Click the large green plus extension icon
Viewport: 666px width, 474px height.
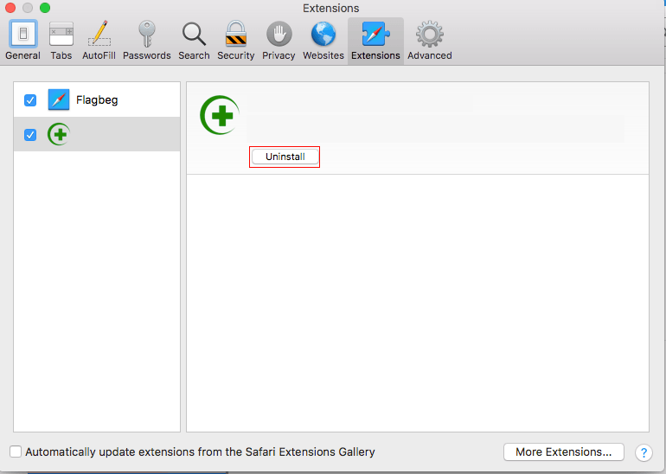[220, 115]
